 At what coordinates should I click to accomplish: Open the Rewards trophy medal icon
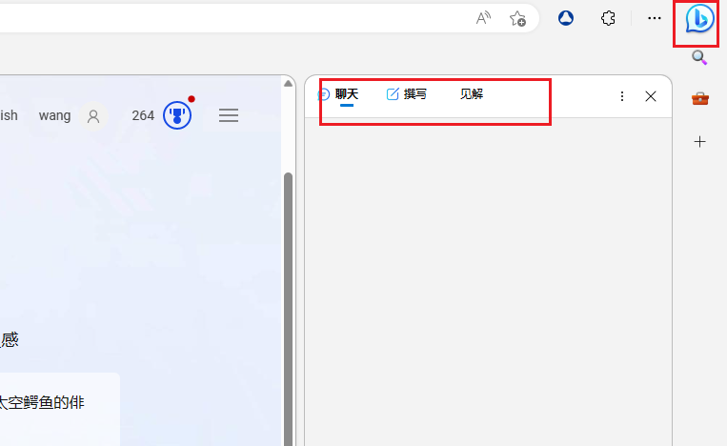177,115
